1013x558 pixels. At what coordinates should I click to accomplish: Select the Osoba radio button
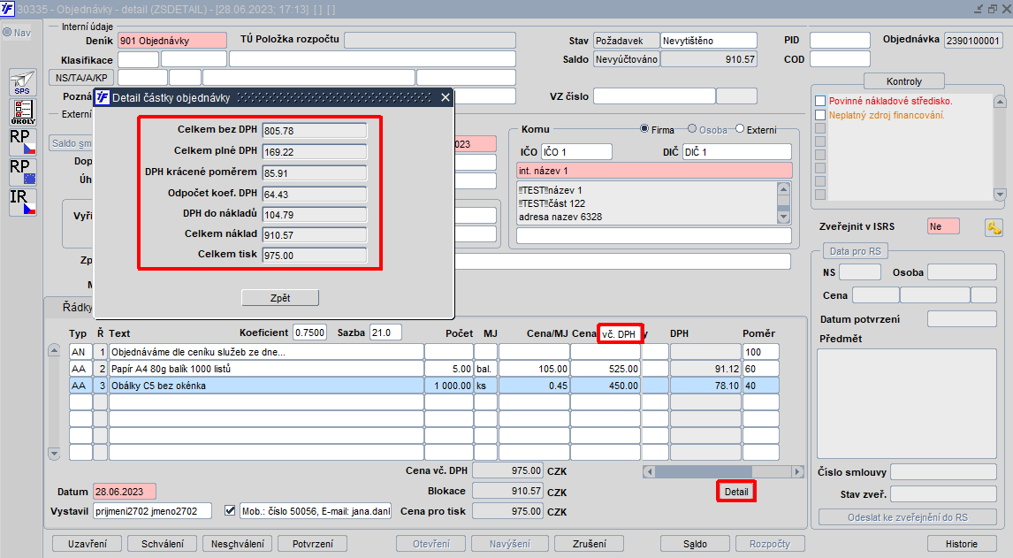coord(692,129)
